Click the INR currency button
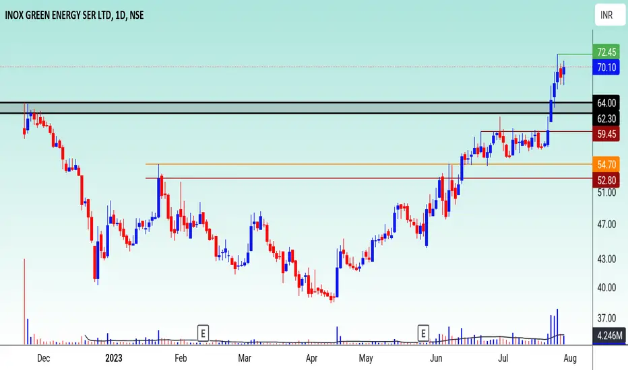 (610, 15)
